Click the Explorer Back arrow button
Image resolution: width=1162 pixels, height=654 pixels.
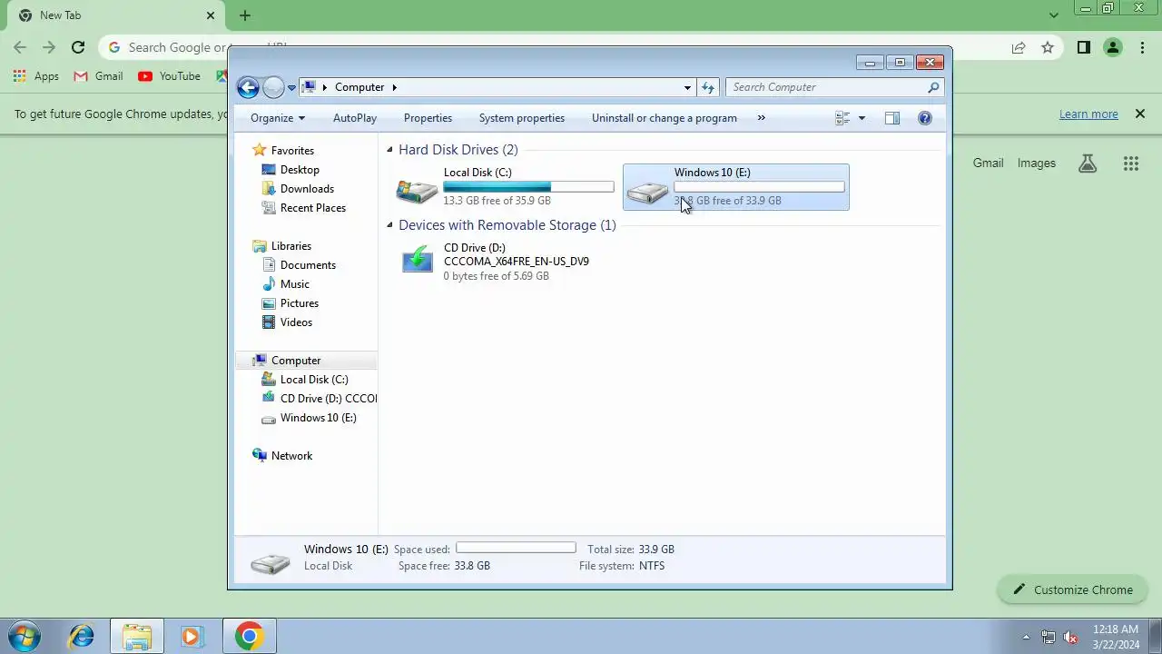click(x=248, y=87)
